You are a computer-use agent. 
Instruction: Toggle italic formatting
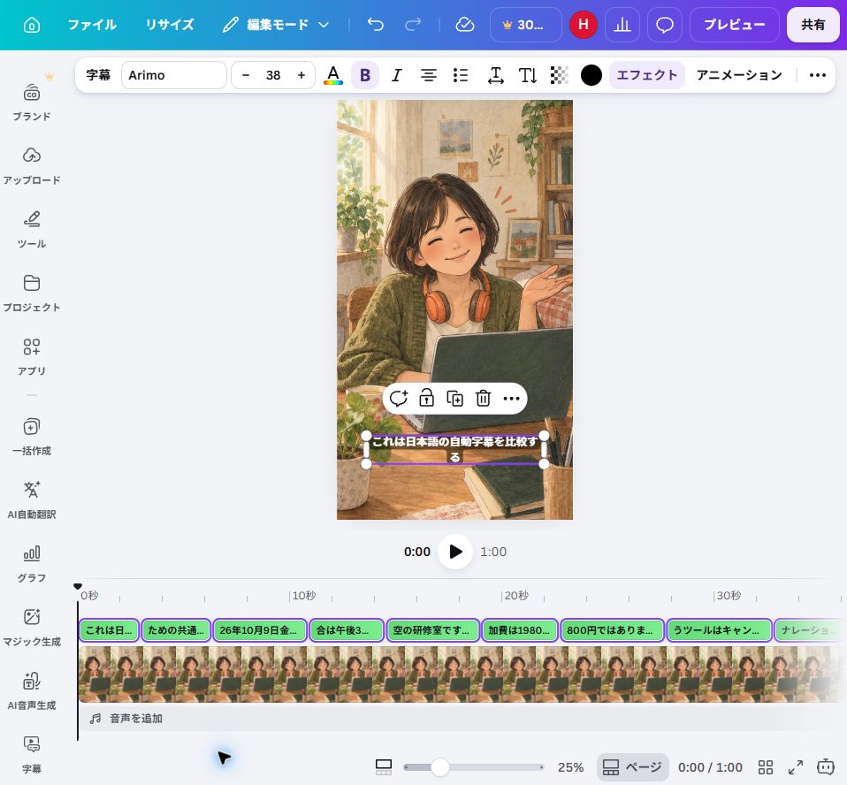coord(396,75)
